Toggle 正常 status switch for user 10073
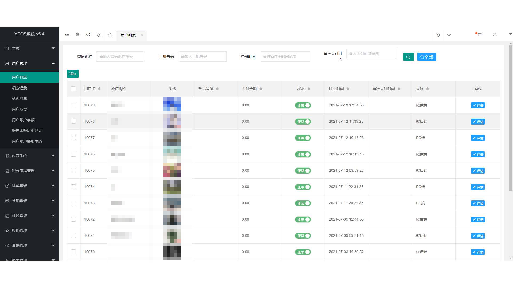This screenshot has width=513, height=288. [x=303, y=203]
